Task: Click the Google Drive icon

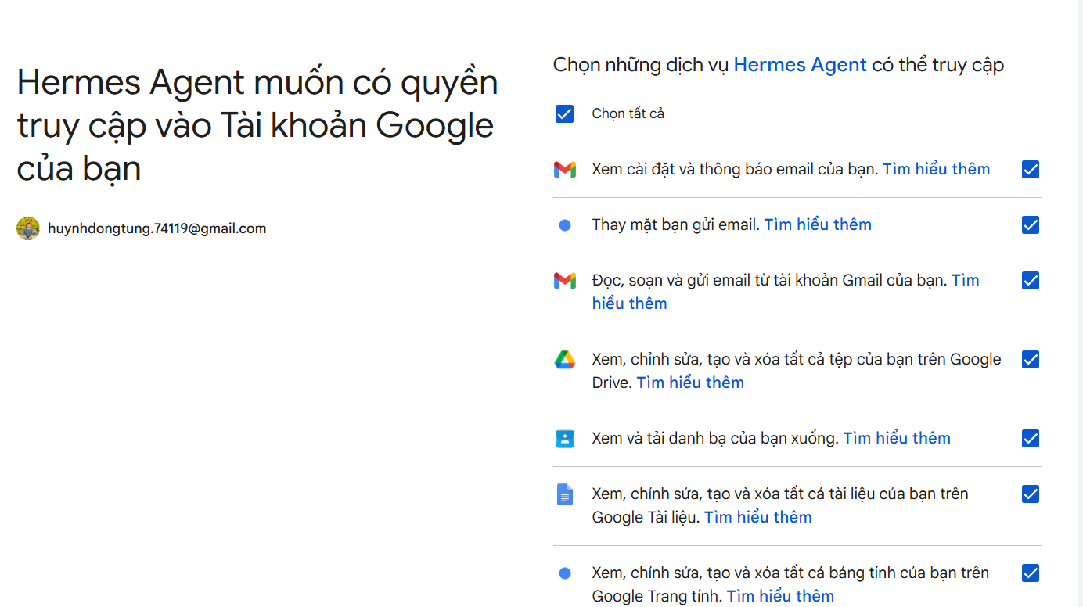Action: pos(565,360)
